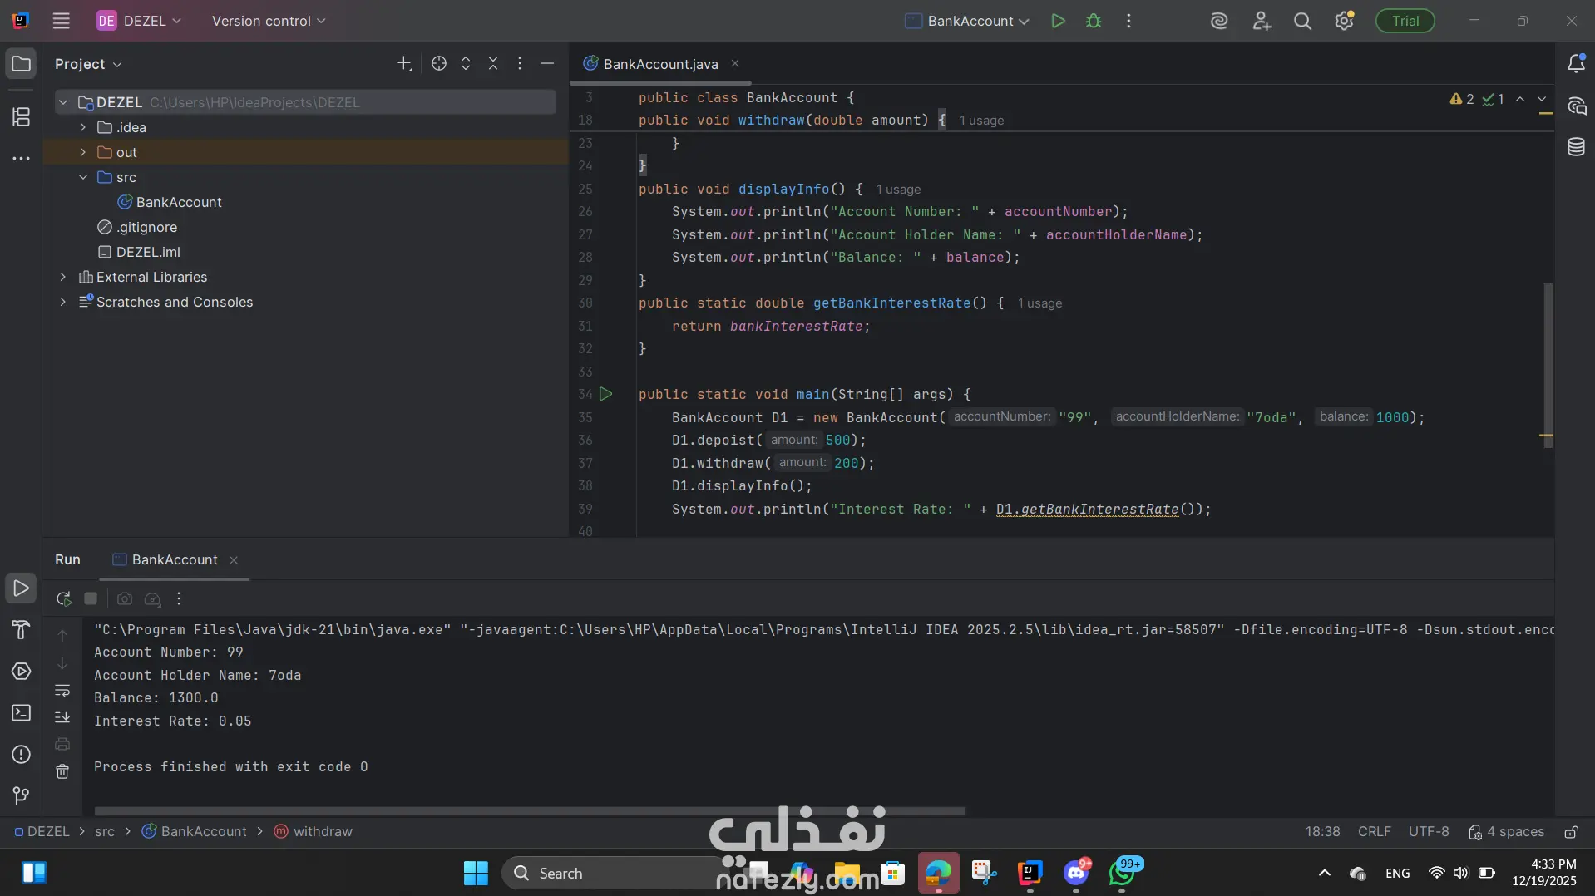Open BankAccount class in Project tree
Image resolution: width=1595 pixels, height=896 pixels.
coord(170,202)
